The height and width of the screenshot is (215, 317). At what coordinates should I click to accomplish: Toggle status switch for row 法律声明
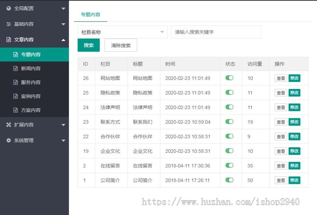pyautogui.click(x=229, y=107)
